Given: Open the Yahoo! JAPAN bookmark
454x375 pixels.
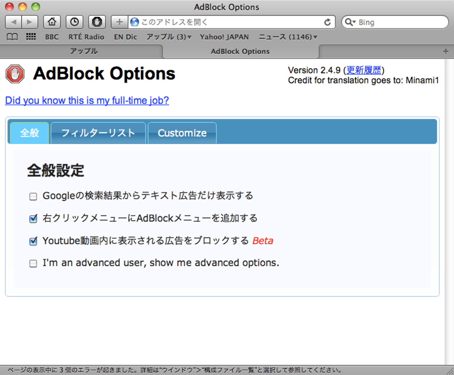Looking at the screenshot, I should pyautogui.click(x=224, y=37).
